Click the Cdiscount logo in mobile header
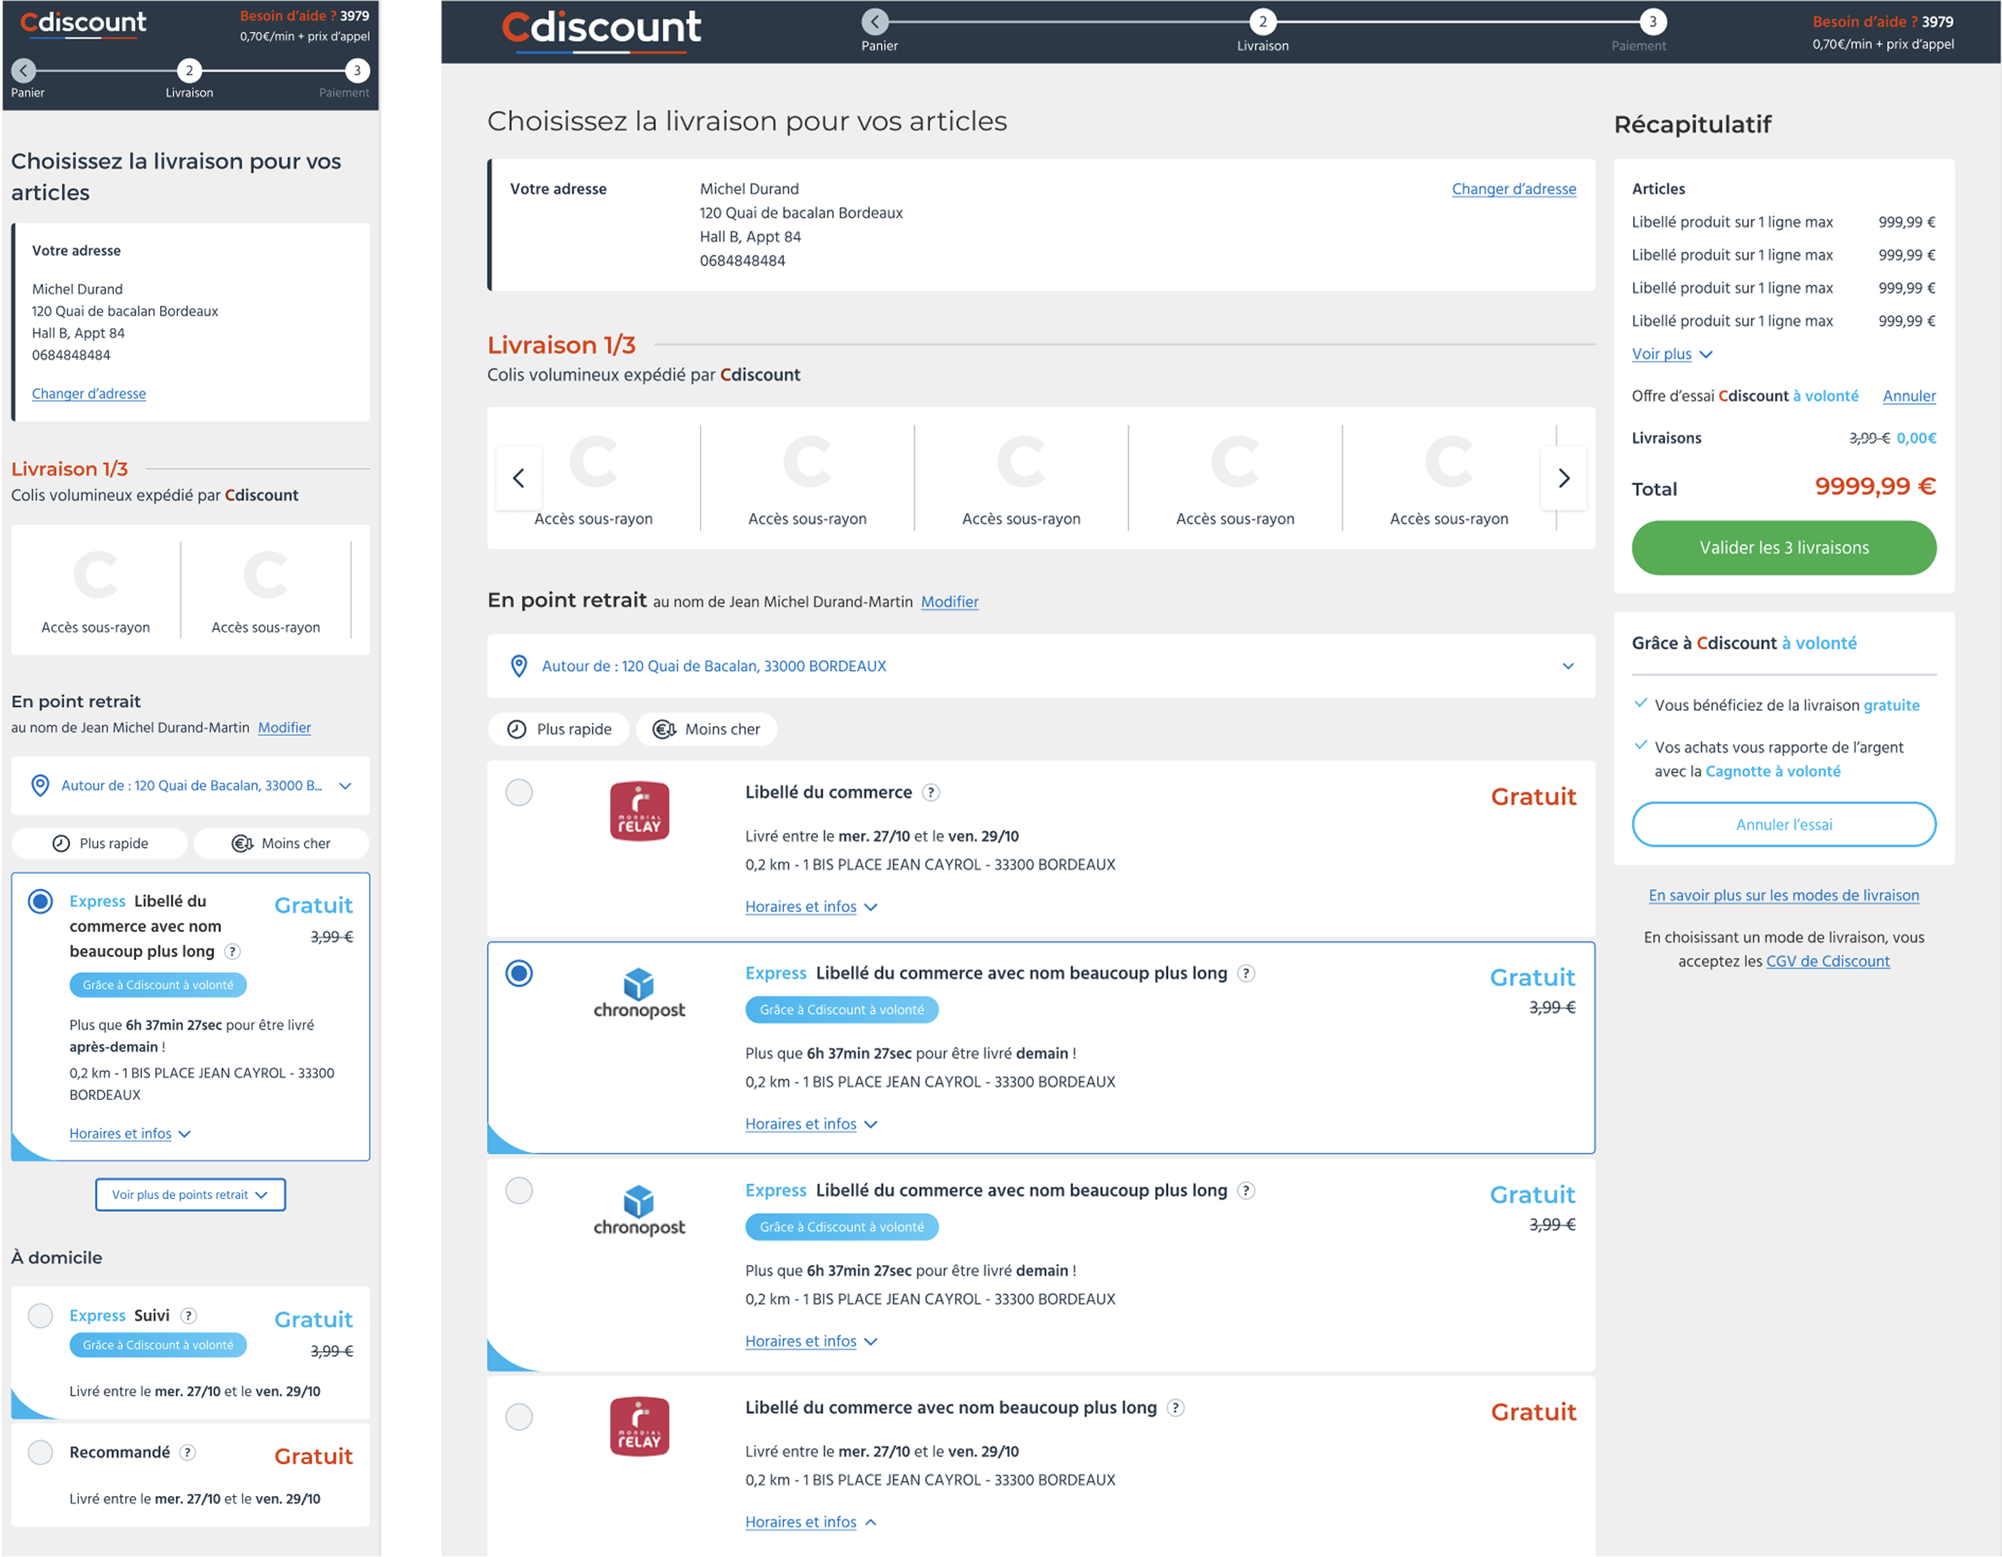Screen dimensions: 2002x1557 click(x=83, y=23)
